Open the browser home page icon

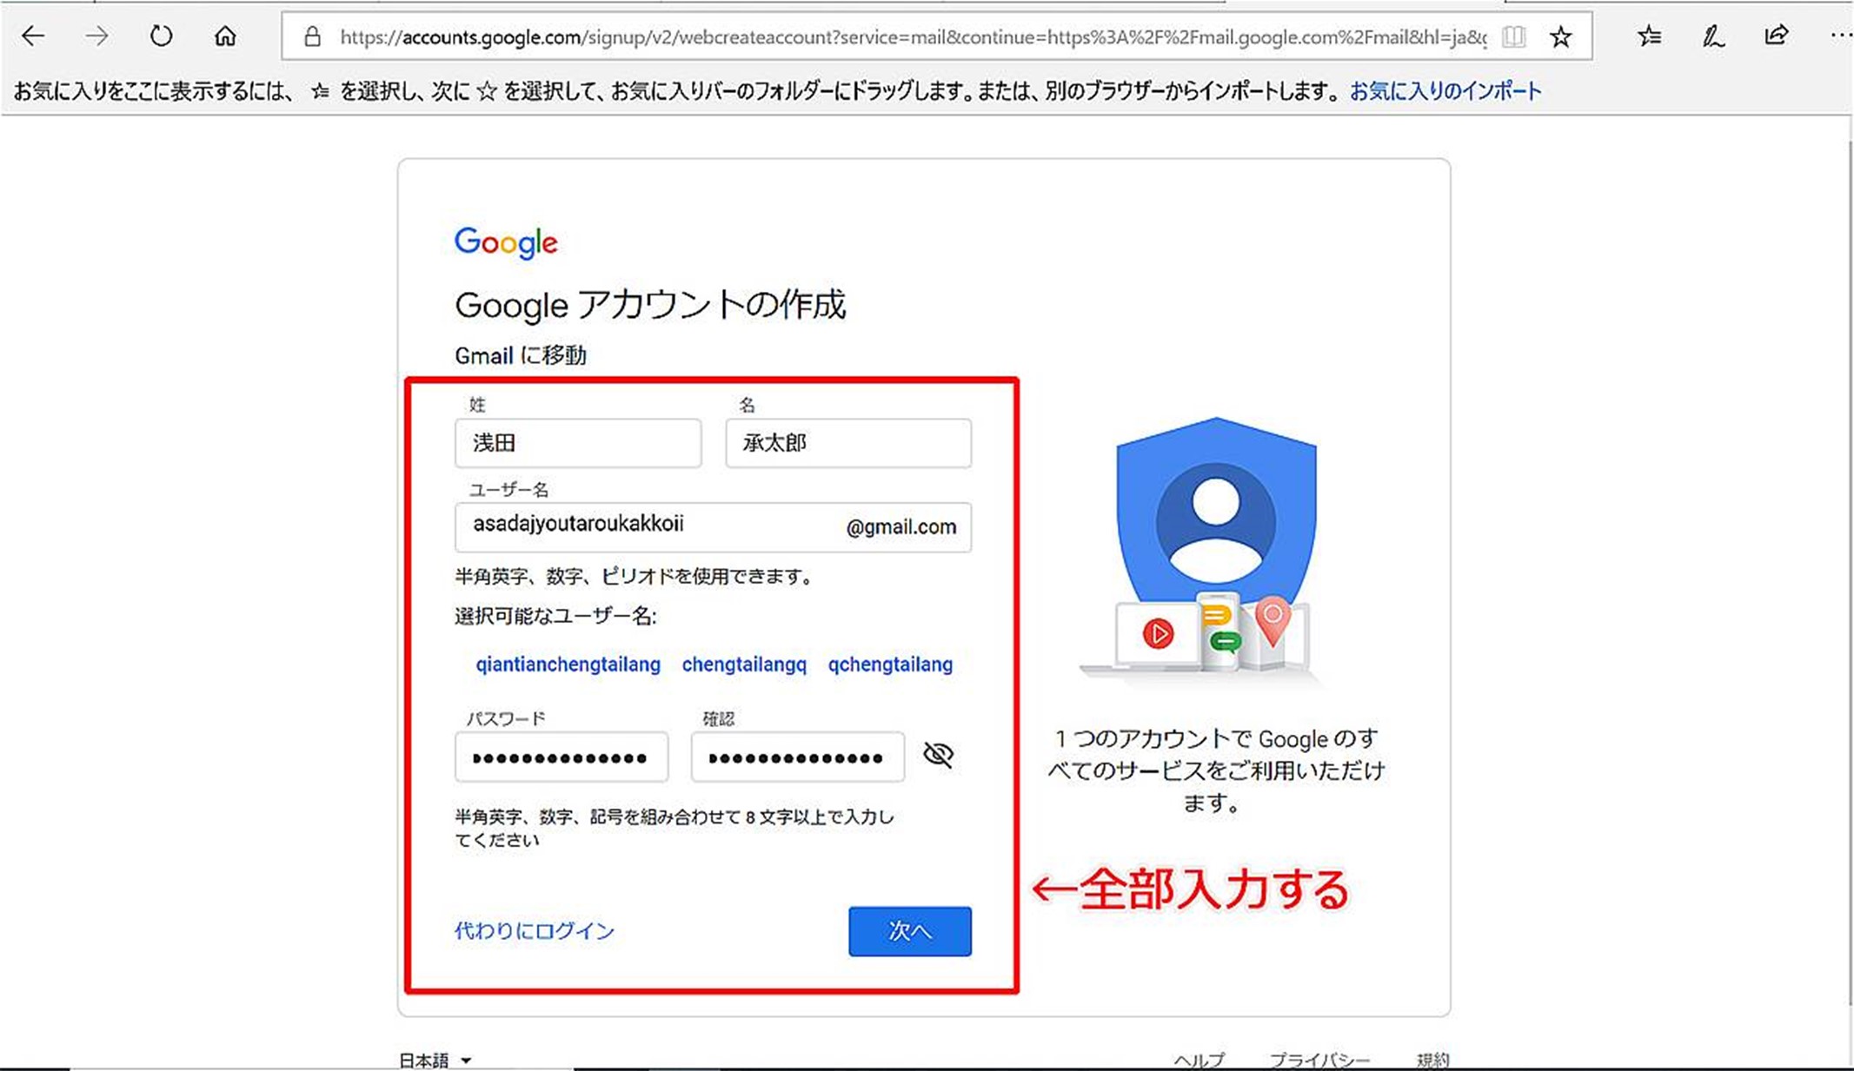tap(225, 36)
